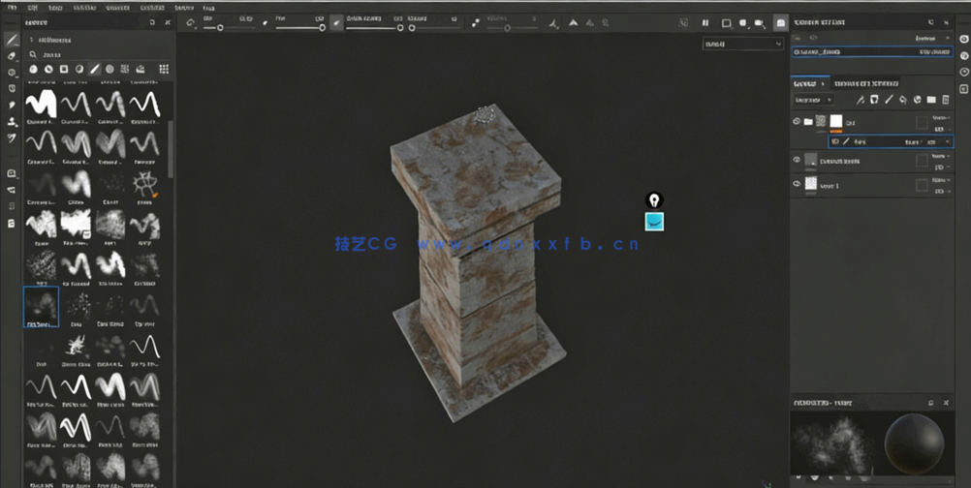
Task: Toggle visibility of Layer 1
Action: tap(797, 184)
